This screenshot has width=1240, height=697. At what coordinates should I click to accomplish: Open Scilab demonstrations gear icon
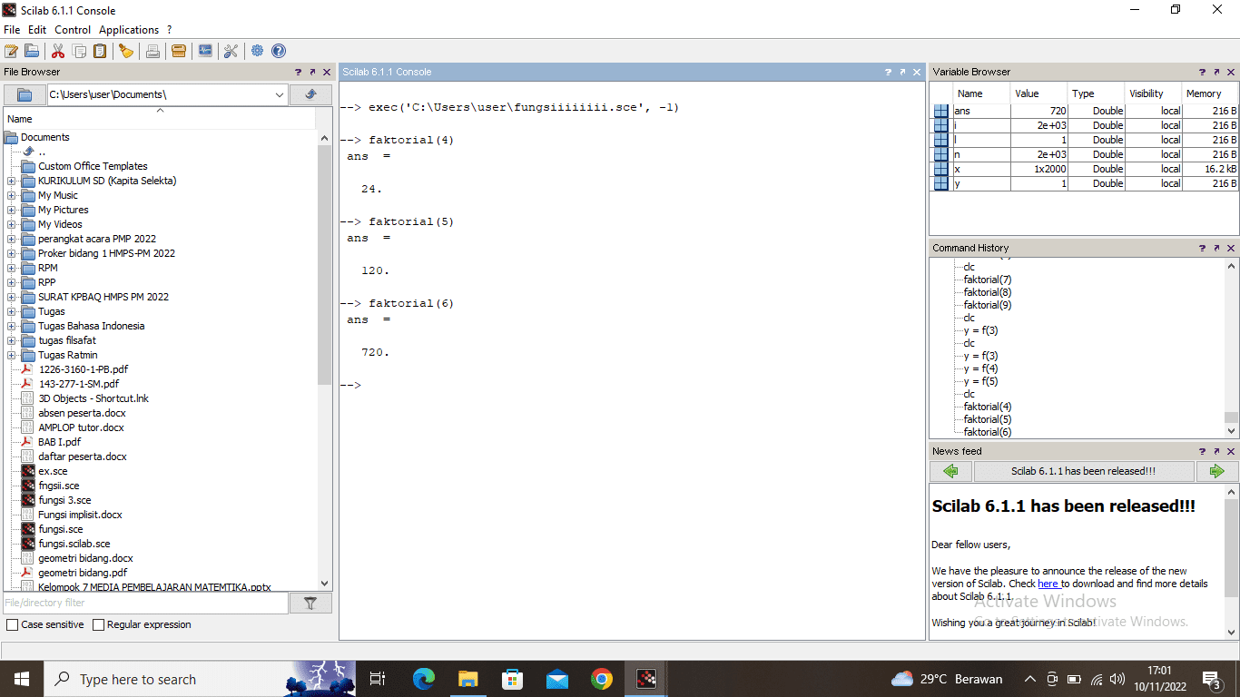(258, 51)
